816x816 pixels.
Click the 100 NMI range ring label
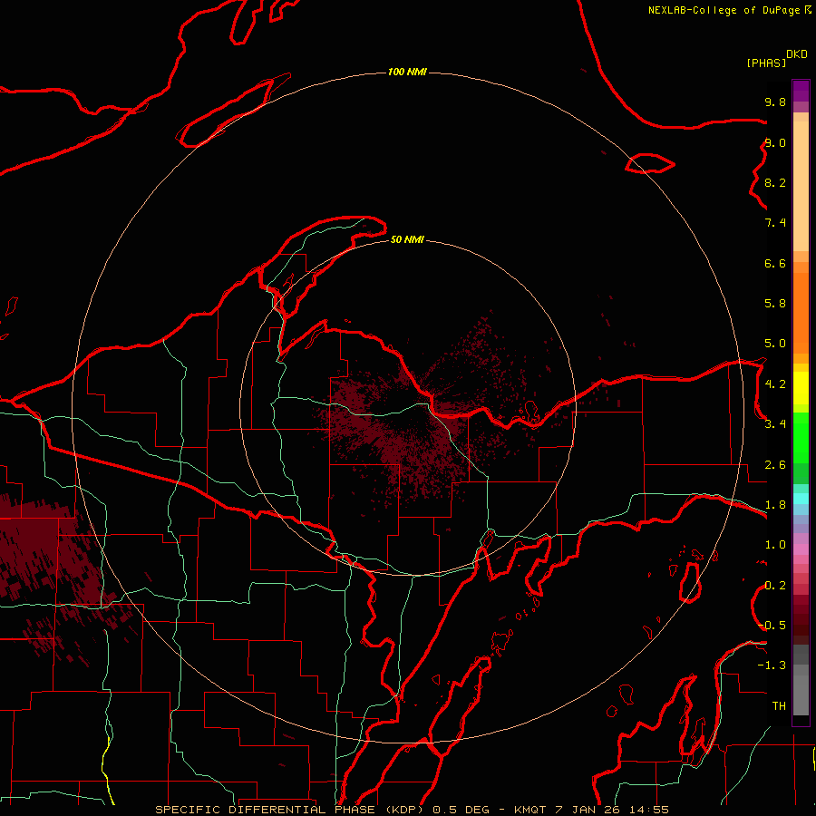[407, 72]
